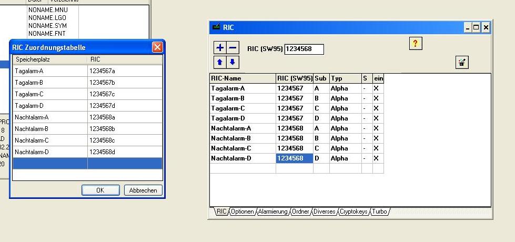Image resolution: width=515 pixels, height=242 pixels.
Task: Switch to the Optionen tab
Action: coord(243,211)
